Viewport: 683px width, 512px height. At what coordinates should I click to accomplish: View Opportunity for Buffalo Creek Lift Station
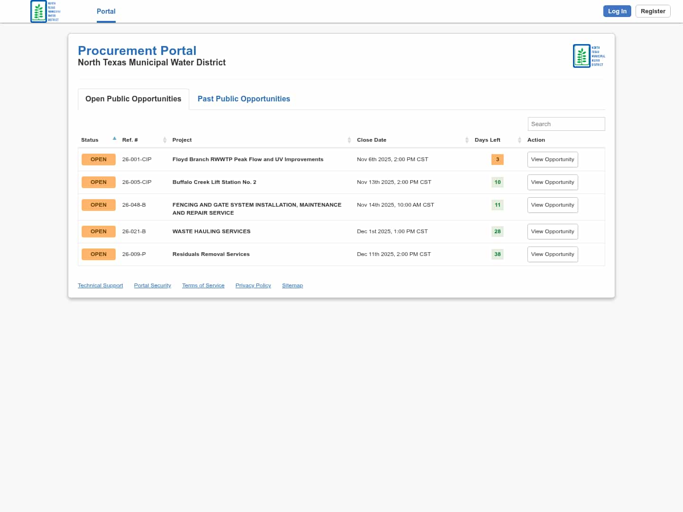[552, 182]
